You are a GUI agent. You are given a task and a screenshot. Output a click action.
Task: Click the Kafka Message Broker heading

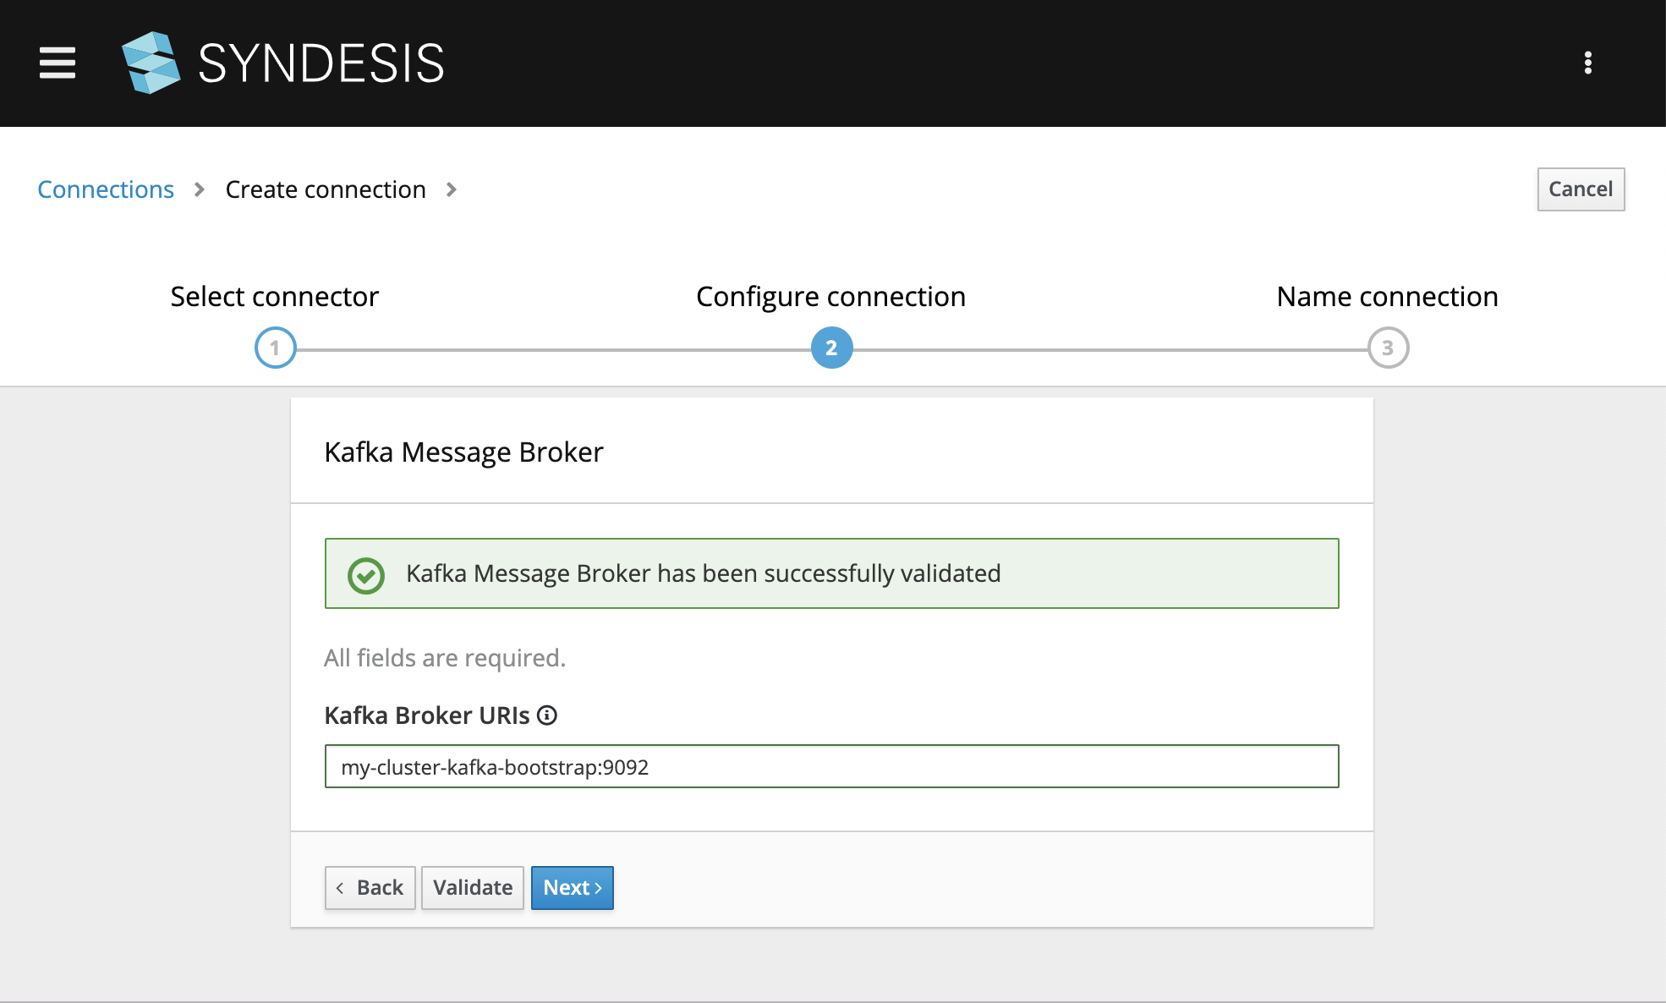(463, 452)
